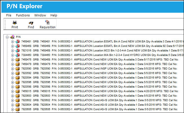
Task: Select row text 7468479 Date:3/4/2016
Action: click(x=99, y=64)
